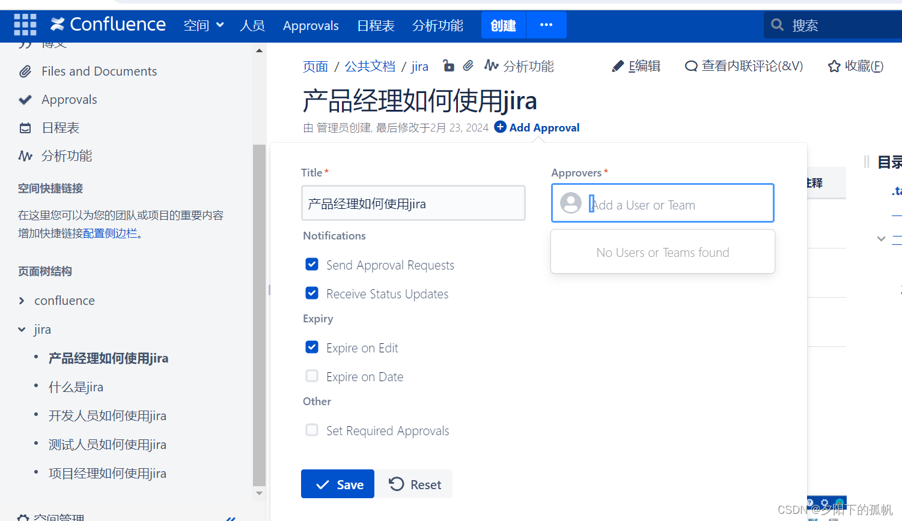Enable Set Required Approvals checkbox
902x521 pixels.
click(x=312, y=430)
